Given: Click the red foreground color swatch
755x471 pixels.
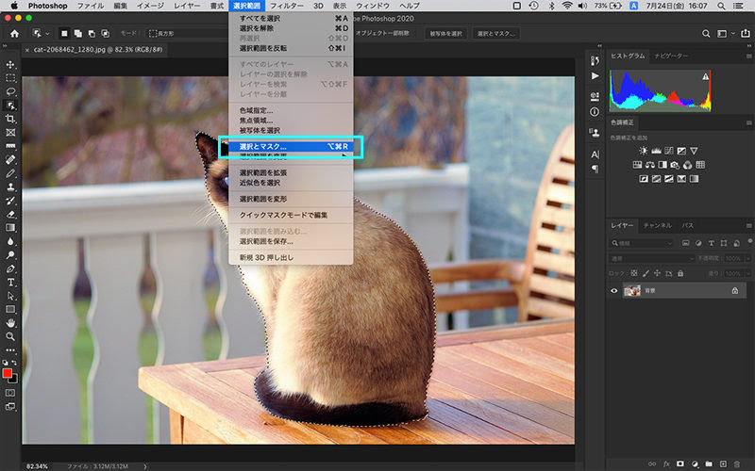Looking at the screenshot, I should coord(8,373).
